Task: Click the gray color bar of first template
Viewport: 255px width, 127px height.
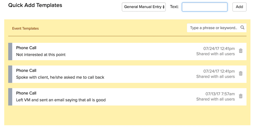Action: point(10,51)
